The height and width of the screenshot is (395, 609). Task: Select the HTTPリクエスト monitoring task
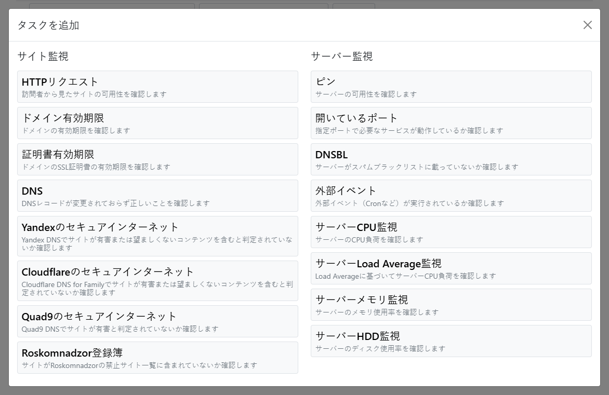[x=157, y=87]
